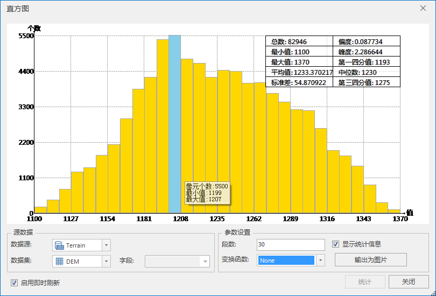Toggle the 显示统计信息 checkbox

point(336,244)
